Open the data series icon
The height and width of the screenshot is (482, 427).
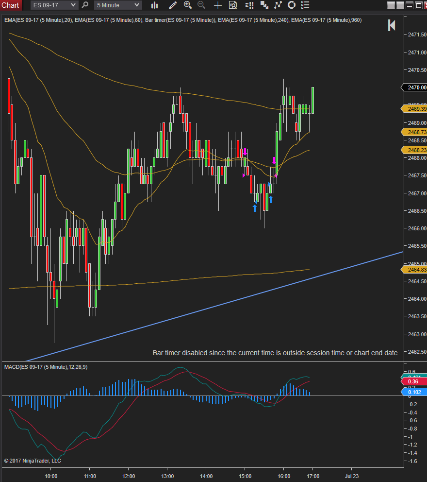click(x=264, y=5)
